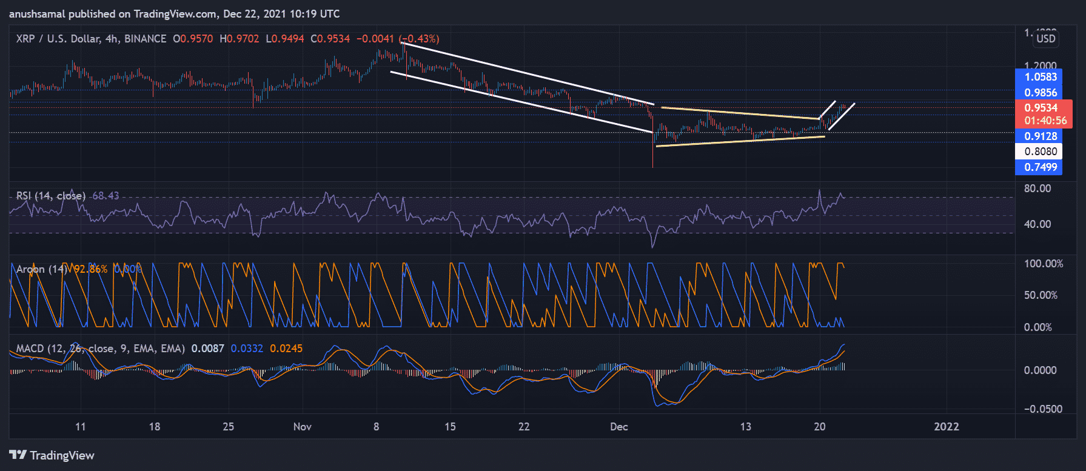Open the USD currency selector
1086x471 pixels.
1045,39
